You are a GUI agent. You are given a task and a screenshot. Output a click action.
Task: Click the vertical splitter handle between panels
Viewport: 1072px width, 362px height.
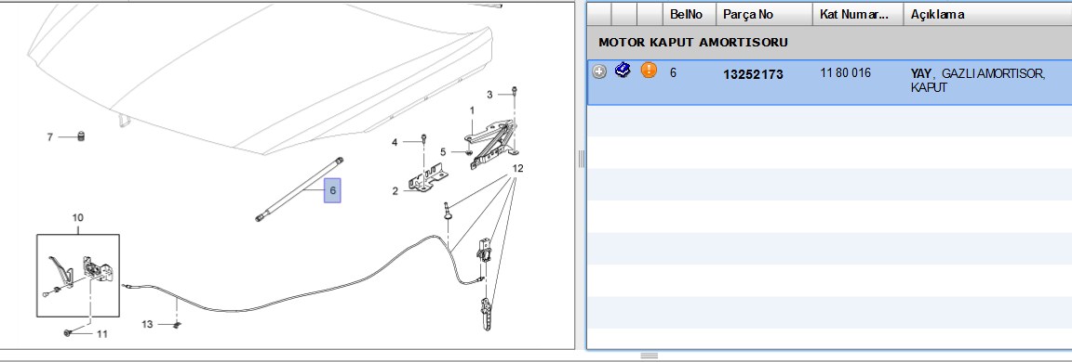click(581, 159)
